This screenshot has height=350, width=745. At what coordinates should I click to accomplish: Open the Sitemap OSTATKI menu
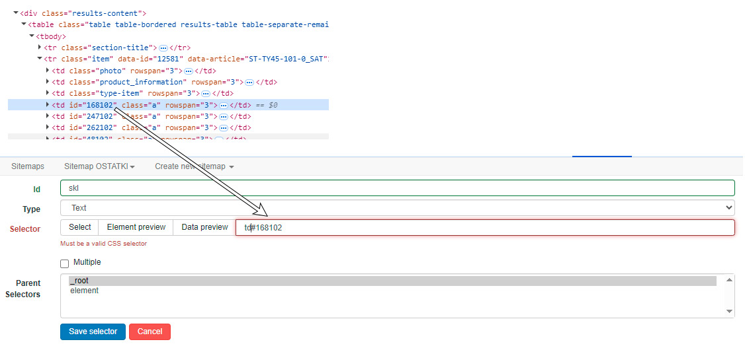point(99,166)
